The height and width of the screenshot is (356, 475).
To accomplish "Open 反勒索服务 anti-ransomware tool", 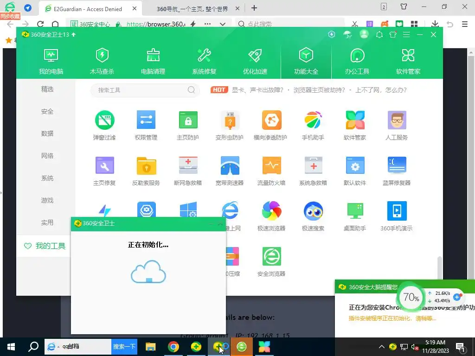I will point(146,171).
